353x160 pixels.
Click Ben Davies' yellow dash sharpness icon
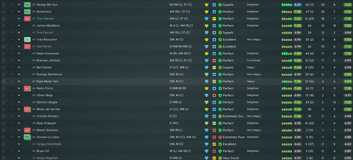pos(214,68)
